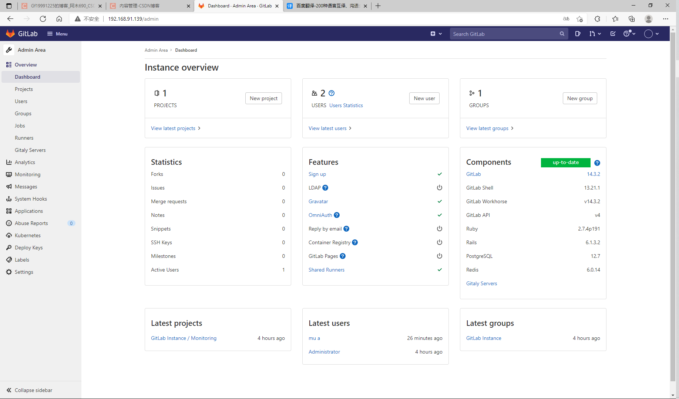Open the mu a user link
The height and width of the screenshot is (399, 679).
pyautogui.click(x=314, y=338)
